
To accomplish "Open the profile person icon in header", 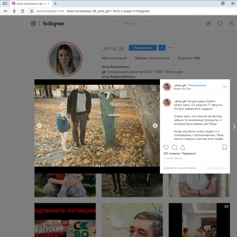I will (231, 24).
